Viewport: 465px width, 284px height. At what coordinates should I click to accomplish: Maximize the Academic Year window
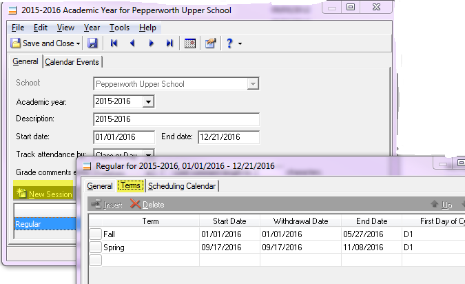[351, 7]
